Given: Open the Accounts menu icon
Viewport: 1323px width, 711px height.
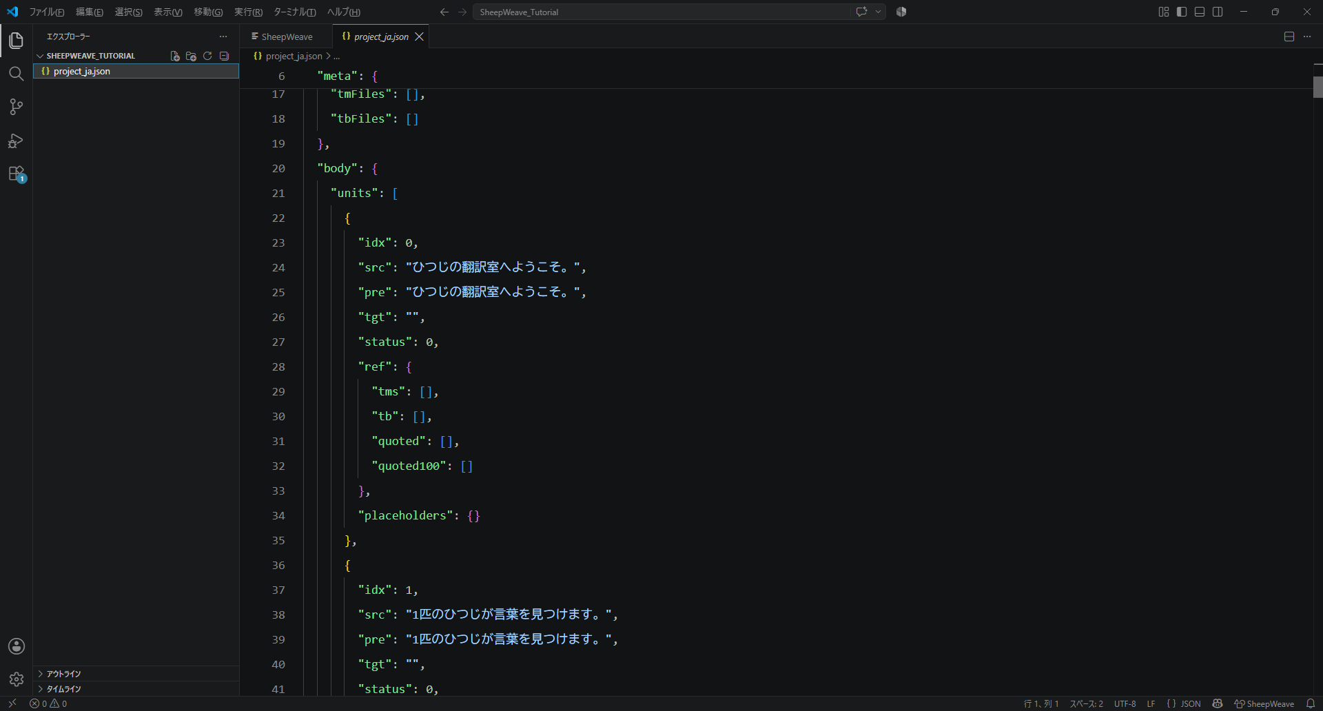Looking at the screenshot, I should pyautogui.click(x=16, y=646).
